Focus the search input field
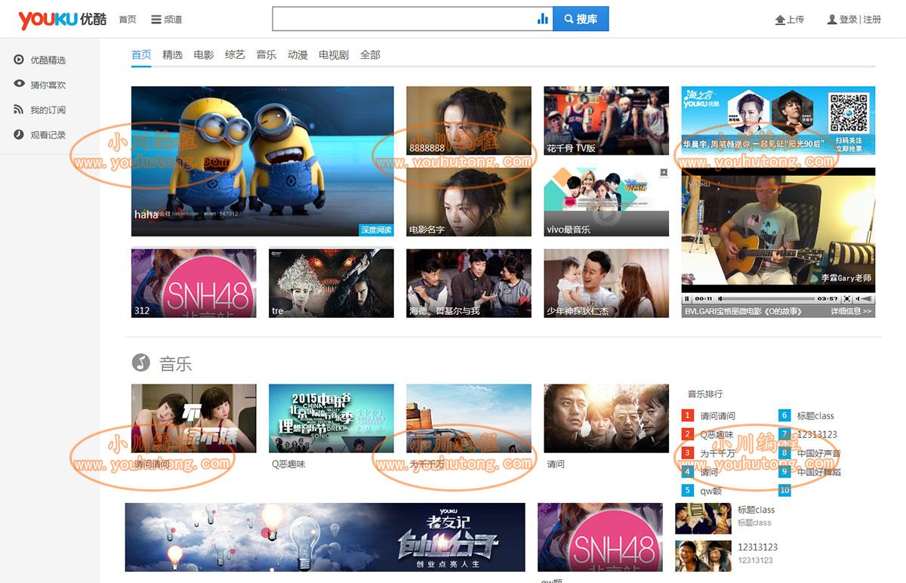This screenshot has width=906, height=583. click(404, 19)
